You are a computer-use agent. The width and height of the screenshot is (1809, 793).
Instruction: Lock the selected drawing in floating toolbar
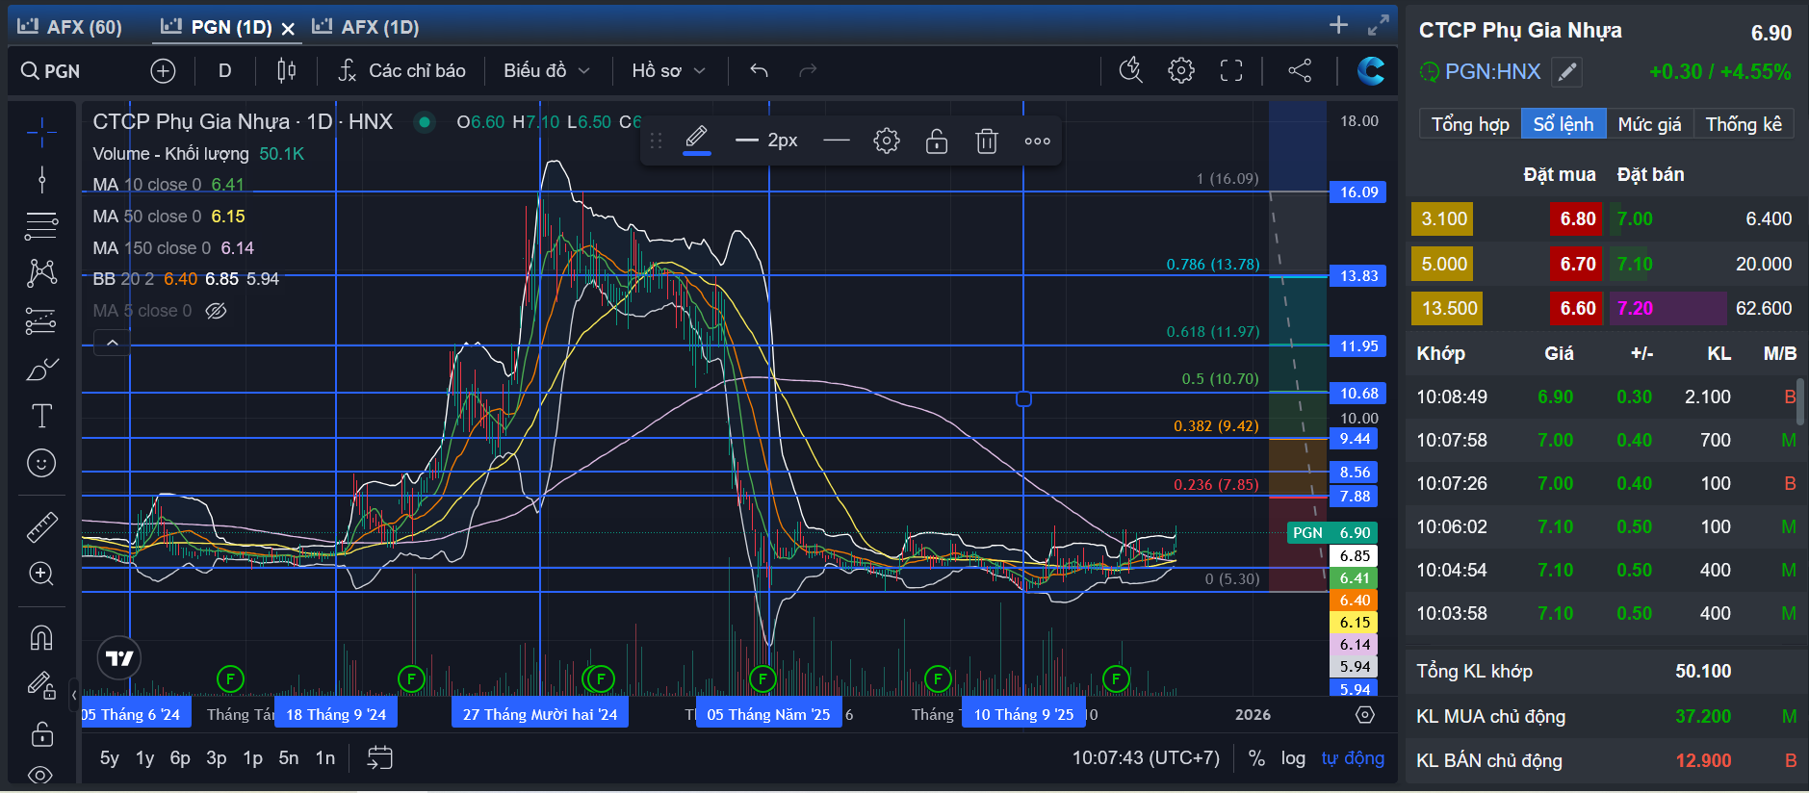click(937, 141)
